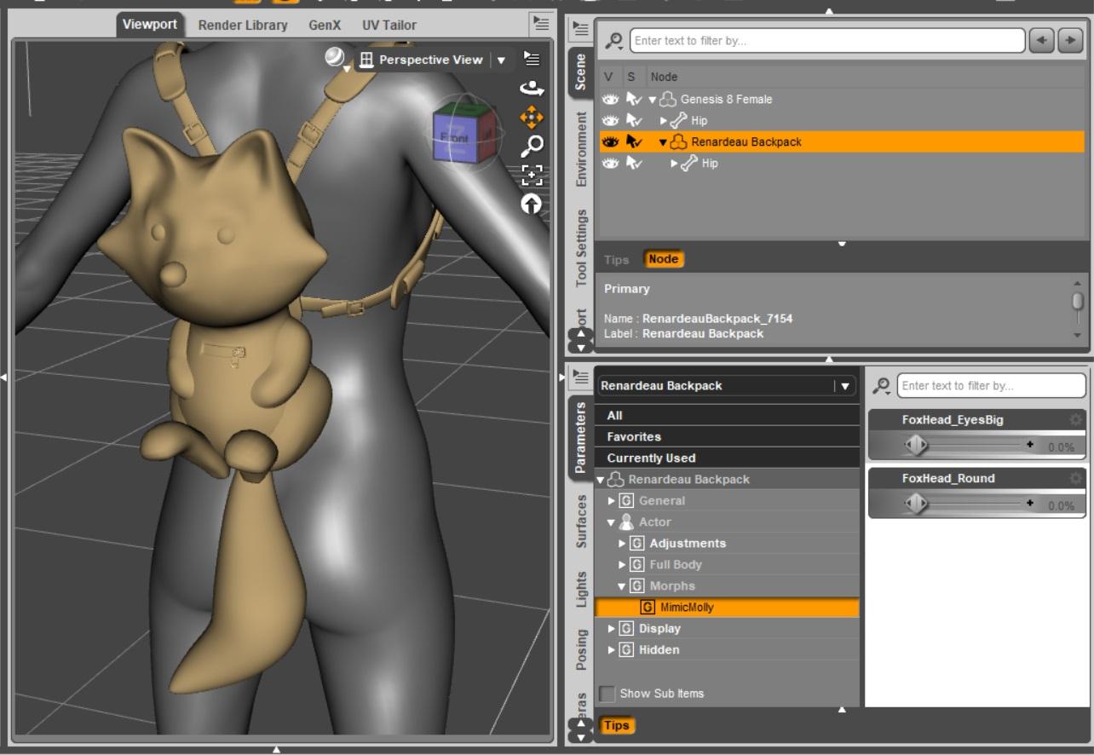Open the FoxHead_EyesBig gear settings
The image size is (1094, 755).
coord(1076,420)
